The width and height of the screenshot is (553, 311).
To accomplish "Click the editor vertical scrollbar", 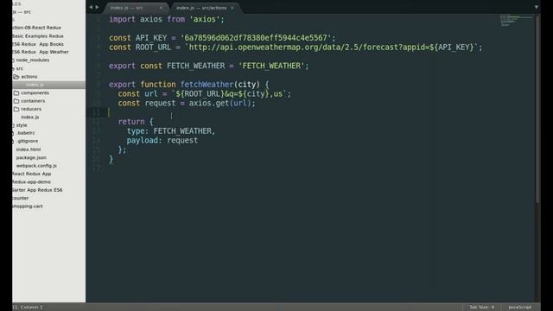I will (537, 110).
